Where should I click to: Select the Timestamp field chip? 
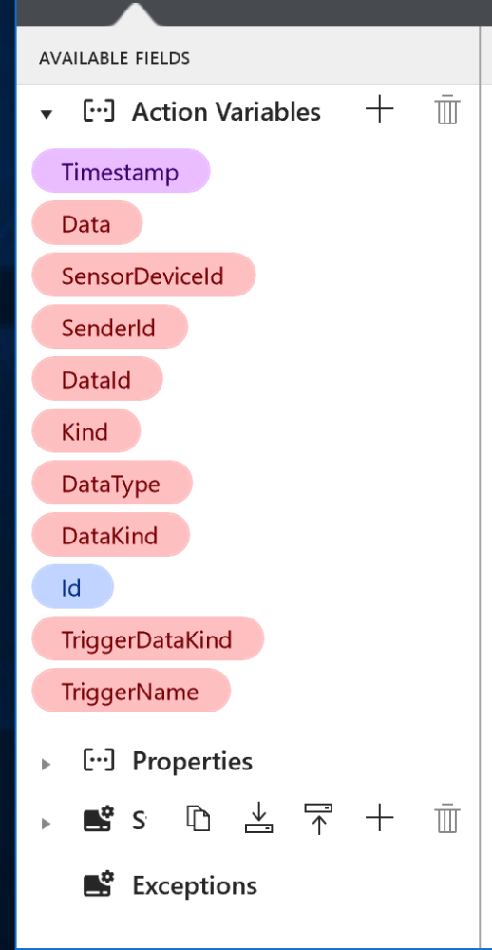[121, 171]
